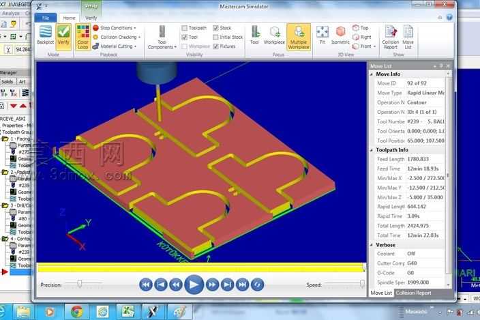This screenshot has width=480, height=320.
Task: Toggle the Toolpath visibility checkbox
Action: [x=184, y=28]
